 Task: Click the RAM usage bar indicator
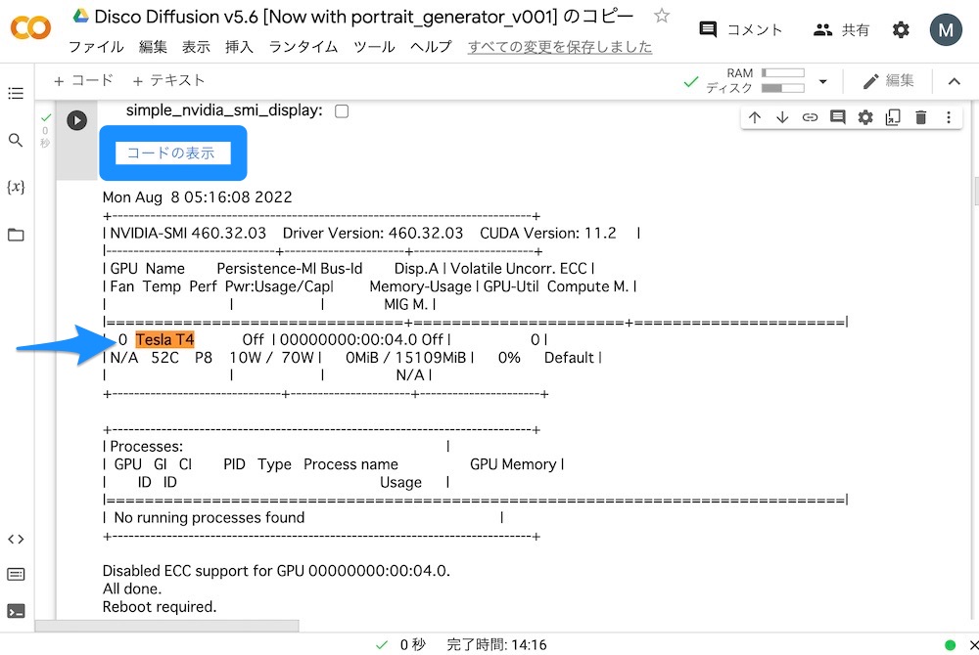(x=783, y=73)
